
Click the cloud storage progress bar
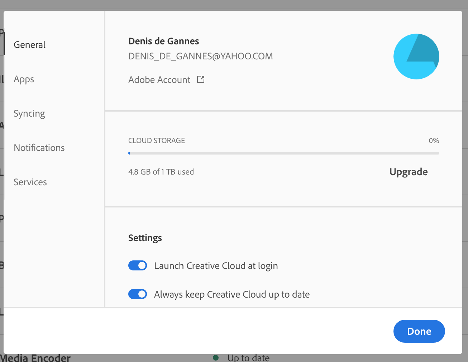(284, 153)
